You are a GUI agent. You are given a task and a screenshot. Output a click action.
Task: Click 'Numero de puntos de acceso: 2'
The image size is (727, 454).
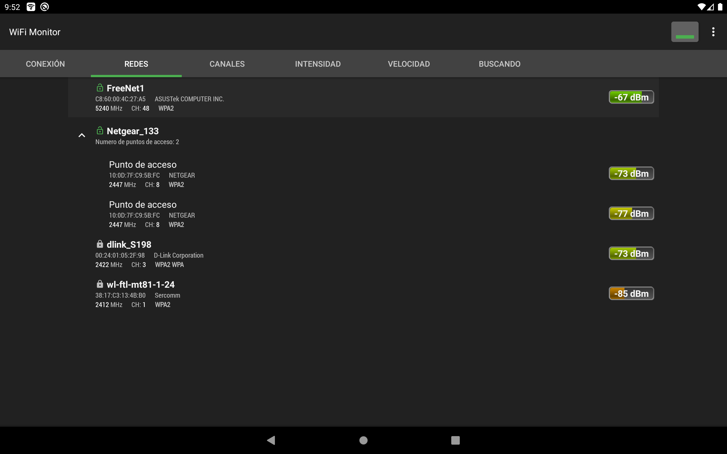[137, 142]
